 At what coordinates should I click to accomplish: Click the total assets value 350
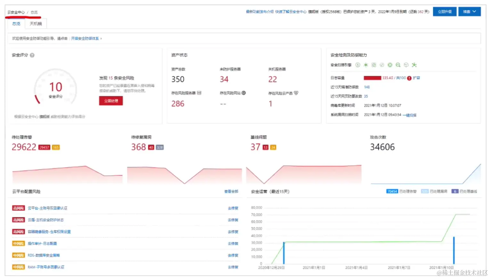(178, 79)
